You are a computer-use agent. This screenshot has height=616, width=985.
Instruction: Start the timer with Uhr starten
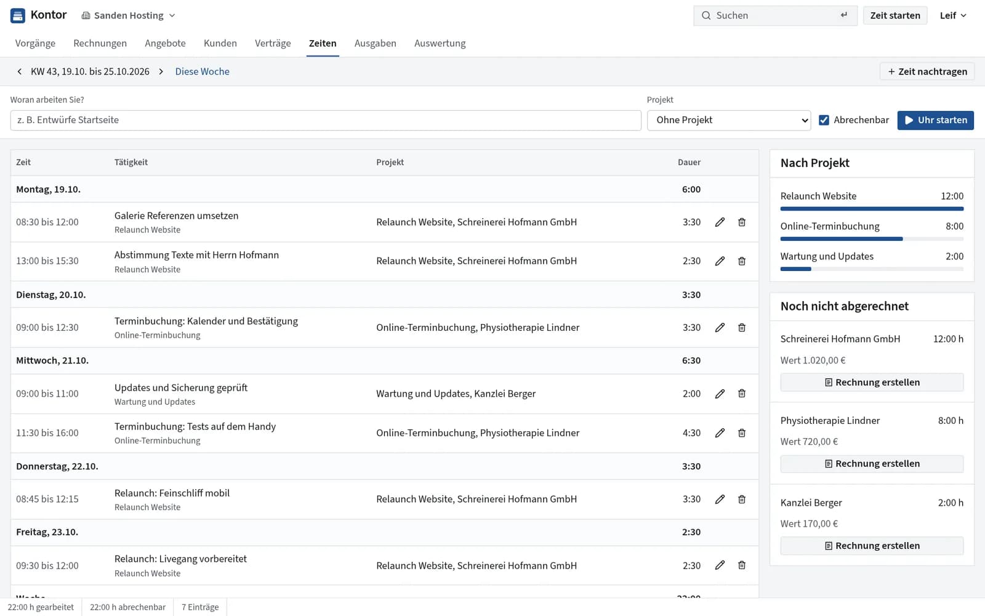[936, 120]
